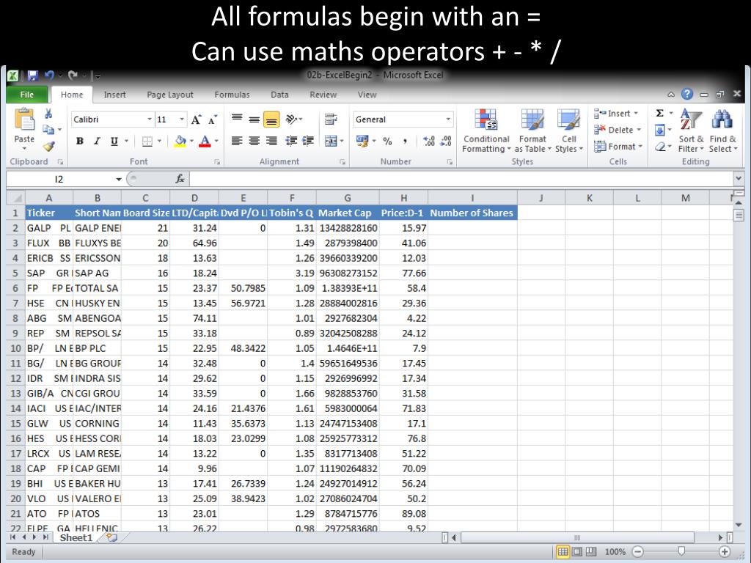Open the Sort & Filter menu
The image size is (751, 563).
pos(691,130)
